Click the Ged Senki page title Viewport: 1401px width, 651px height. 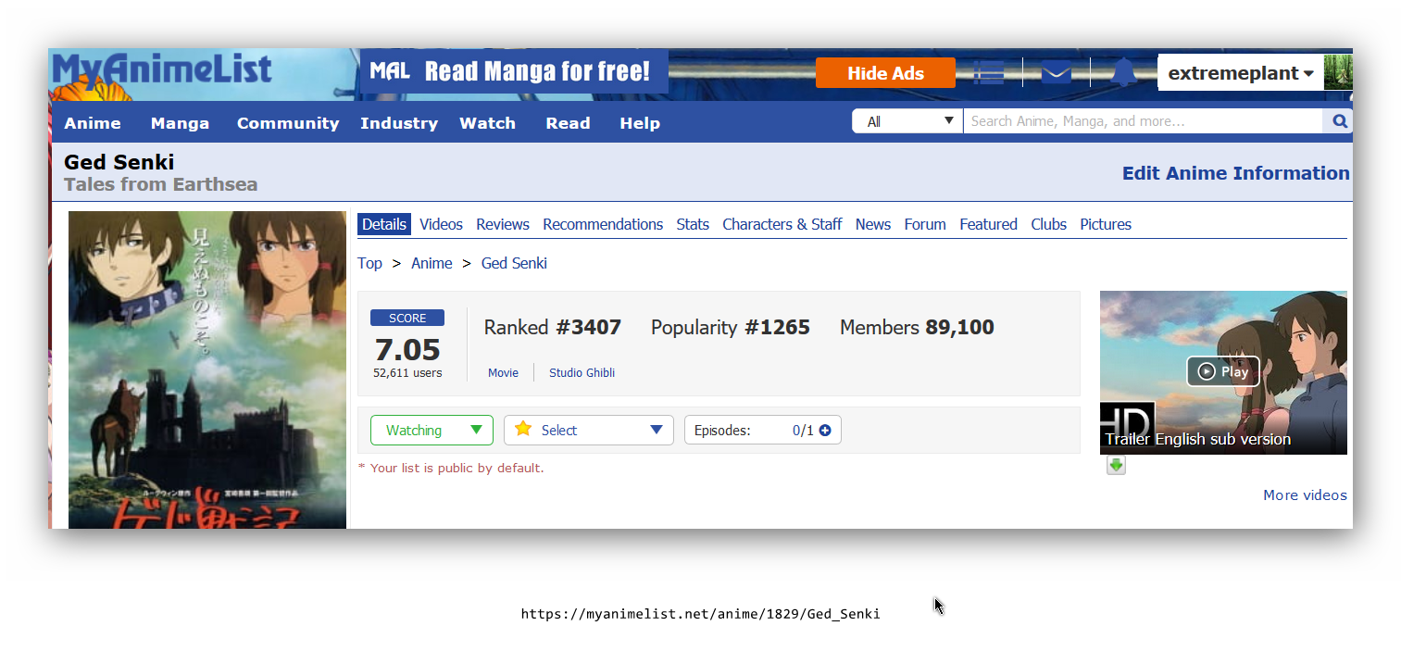[x=119, y=163]
